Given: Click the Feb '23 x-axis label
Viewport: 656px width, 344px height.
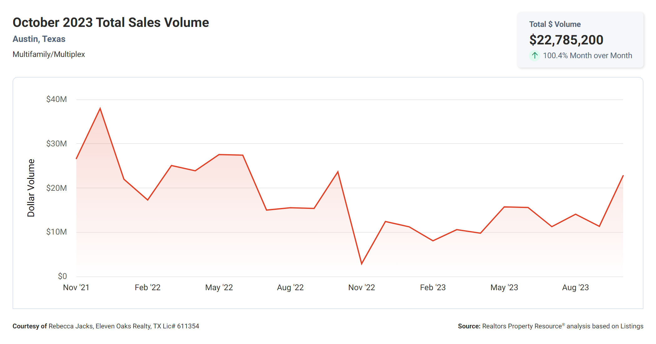Looking at the screenshot, I should [433, 287].
